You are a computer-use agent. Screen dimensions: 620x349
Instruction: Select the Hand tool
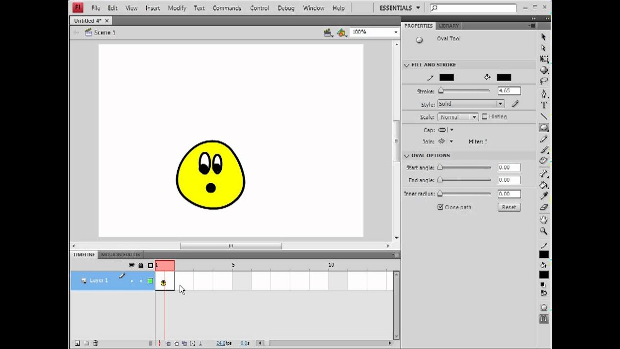543,220
